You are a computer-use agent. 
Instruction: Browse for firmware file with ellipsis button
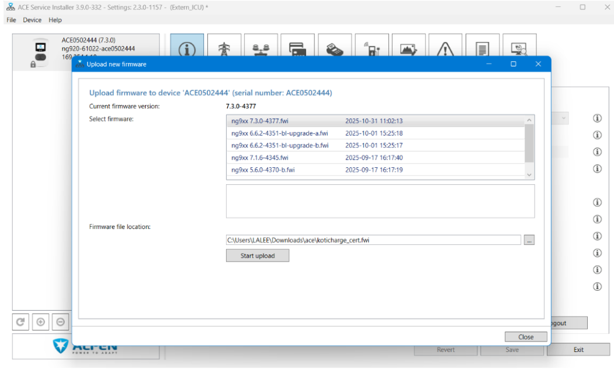tap(529, 240)
